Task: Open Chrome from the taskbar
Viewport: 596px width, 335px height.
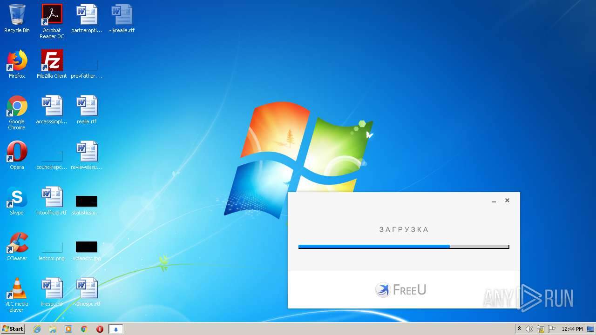Action: [x=84, y=329]
